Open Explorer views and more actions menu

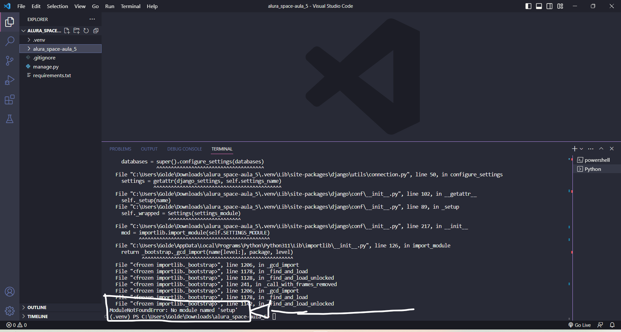click(92, 19)
